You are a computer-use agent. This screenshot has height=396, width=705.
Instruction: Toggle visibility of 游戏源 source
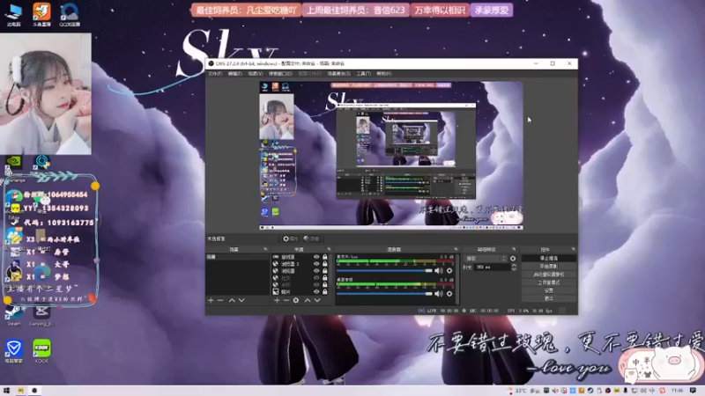coord(316,257)
